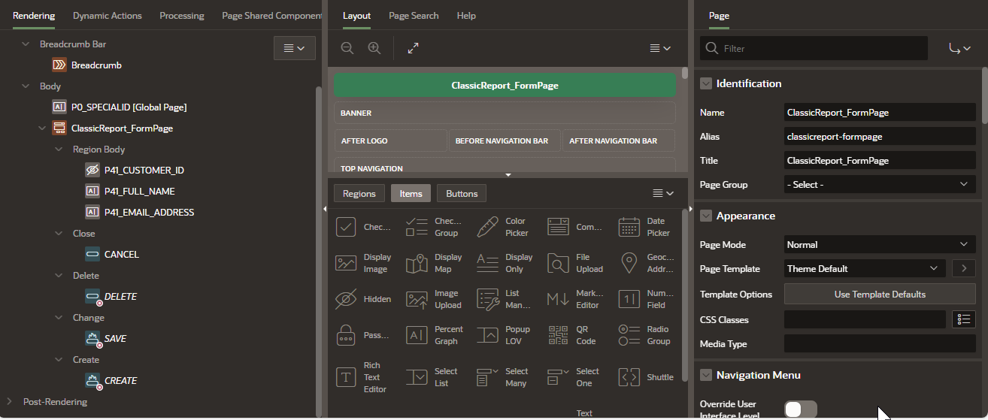Zoom out the layout view
The width and height of the screenshot is (988, 420).
click(x=347, y=48)
